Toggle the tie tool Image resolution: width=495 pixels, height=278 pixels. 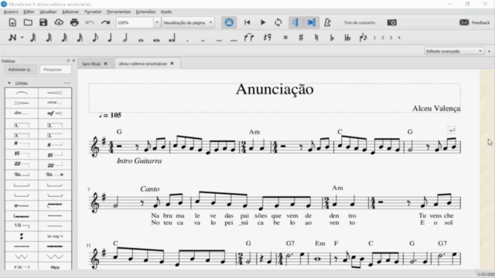(249, 38)
